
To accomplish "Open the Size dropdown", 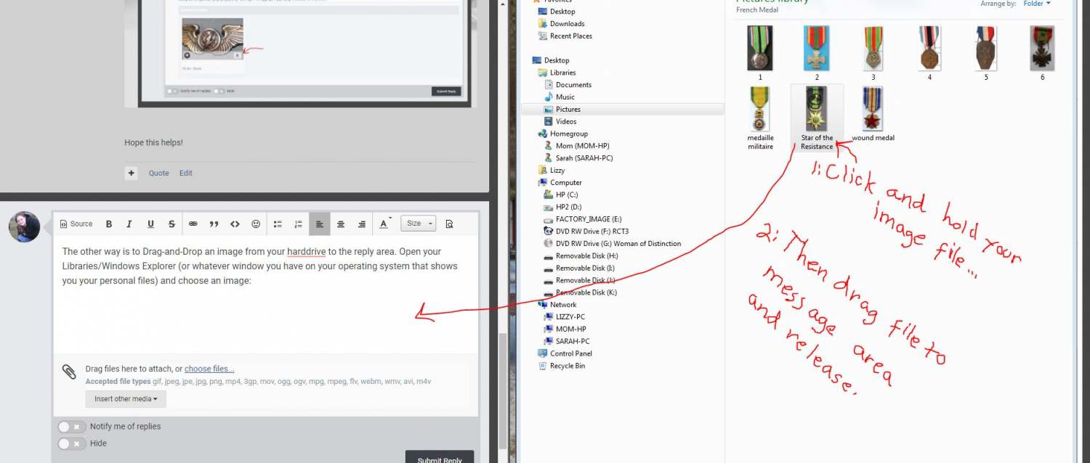I will pos(418,223).
